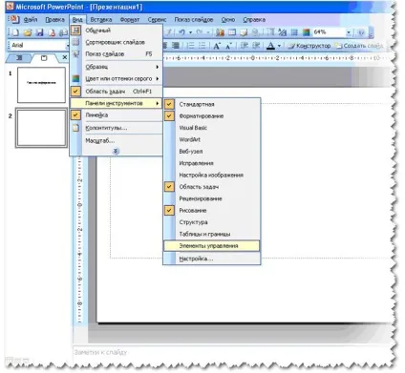
Task: Open the Формат menu
Action: pyautogui.click(x=130, y=19)
